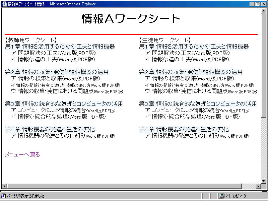Click the 情報Aワークシート page heading
The width and height of the screenshot is (268, 201).
[x=131, y=18]
